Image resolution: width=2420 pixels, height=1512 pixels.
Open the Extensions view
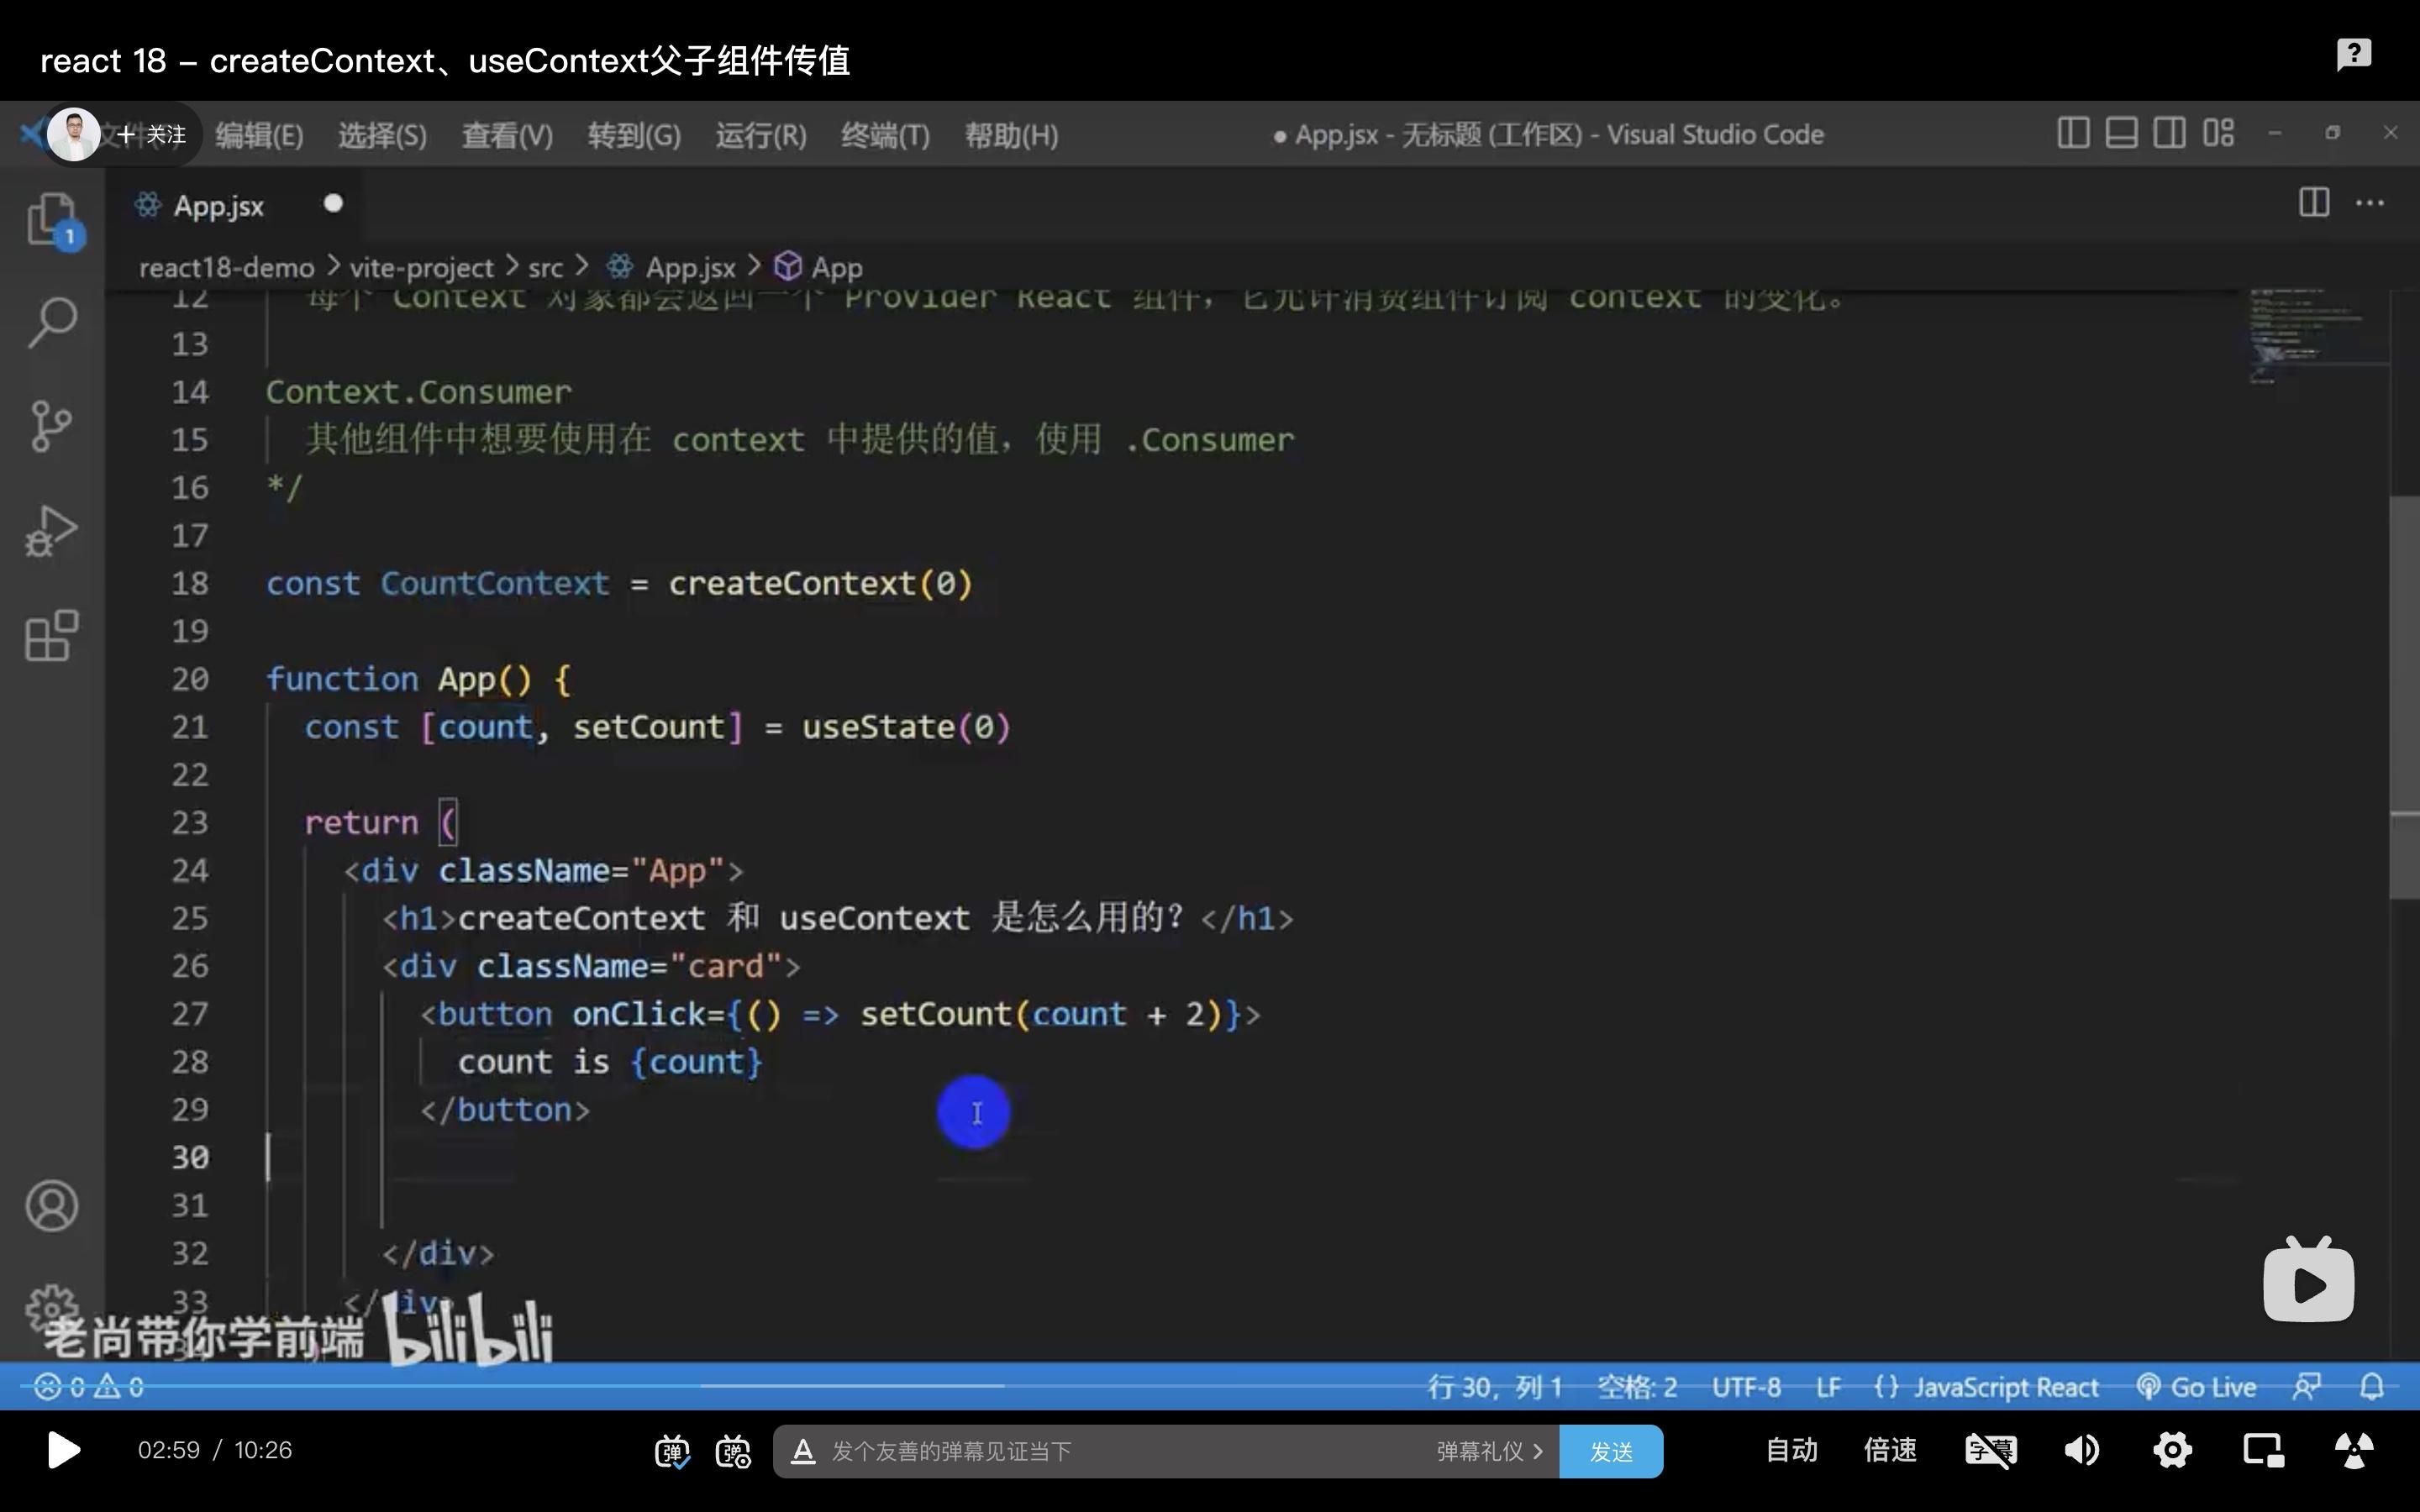tap(52, 635)
